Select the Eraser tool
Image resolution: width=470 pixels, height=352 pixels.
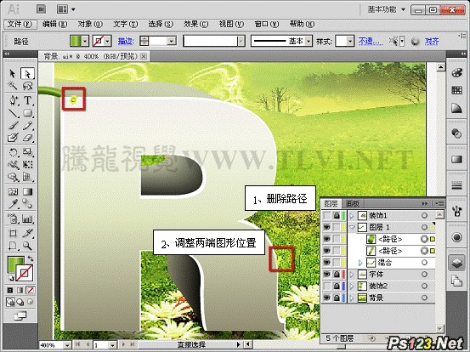27,138
